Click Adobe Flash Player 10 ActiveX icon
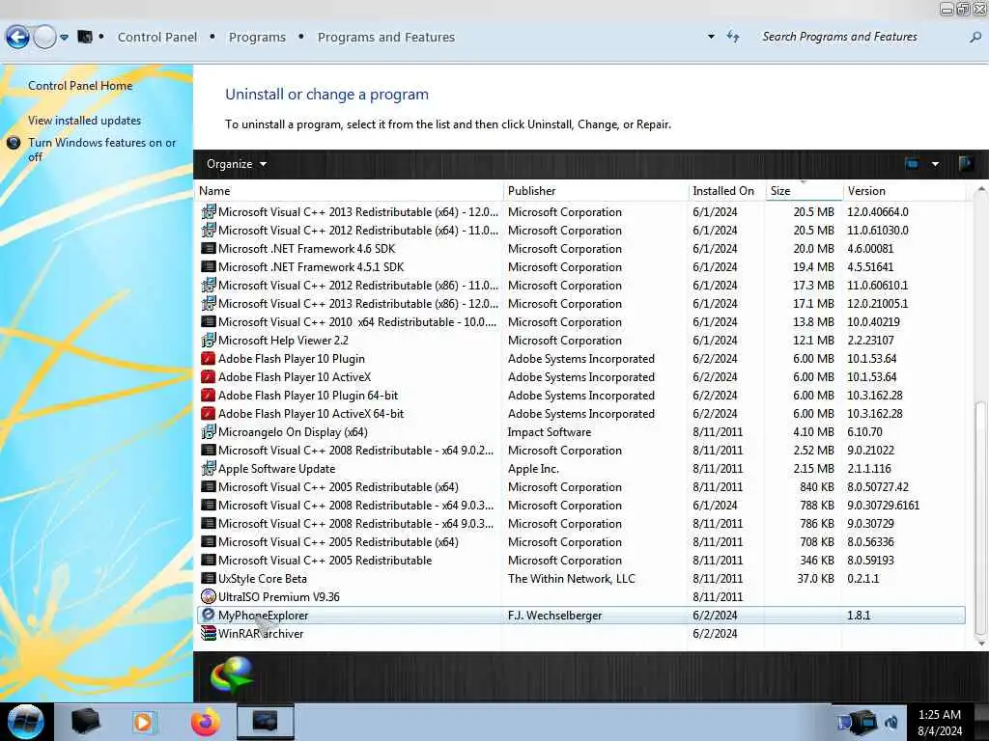The height and width of the screenshot is (741, 989). pos(209,377)
